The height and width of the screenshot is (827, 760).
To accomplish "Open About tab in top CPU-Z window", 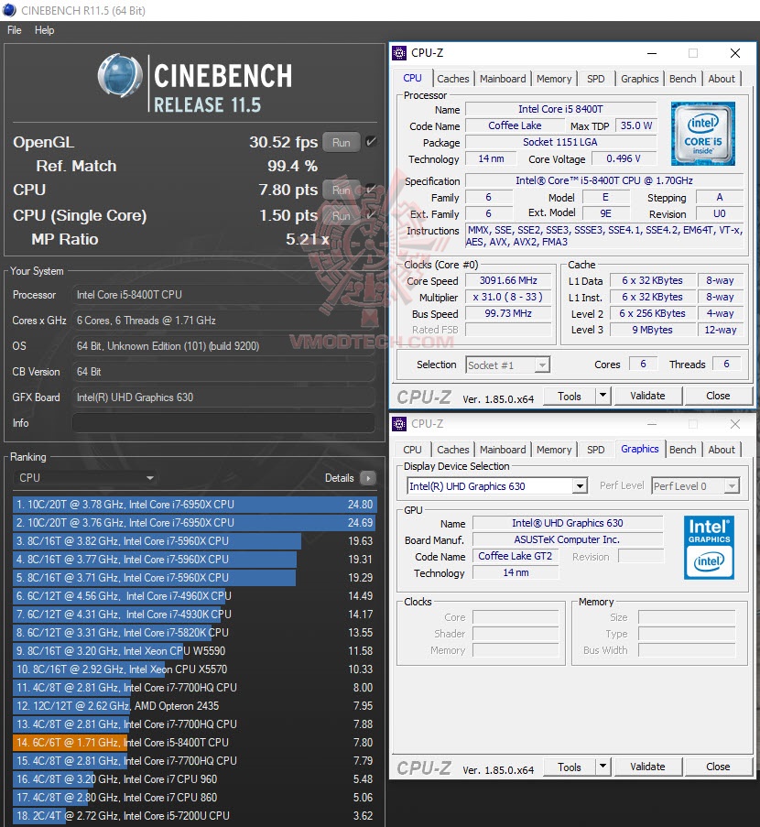I will 721,79.
